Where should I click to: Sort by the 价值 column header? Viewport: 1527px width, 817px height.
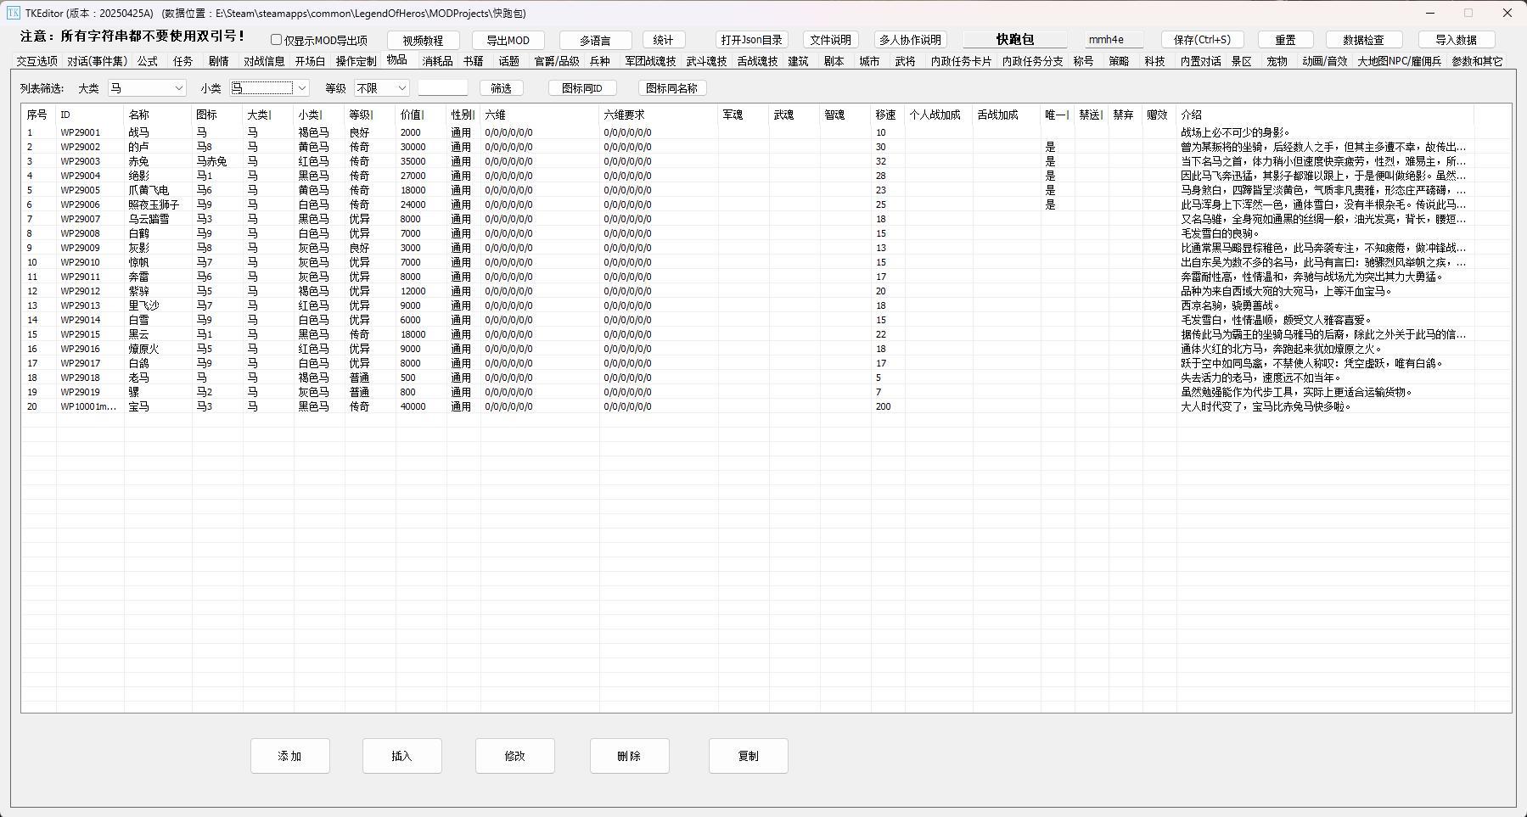click(411, 115)
